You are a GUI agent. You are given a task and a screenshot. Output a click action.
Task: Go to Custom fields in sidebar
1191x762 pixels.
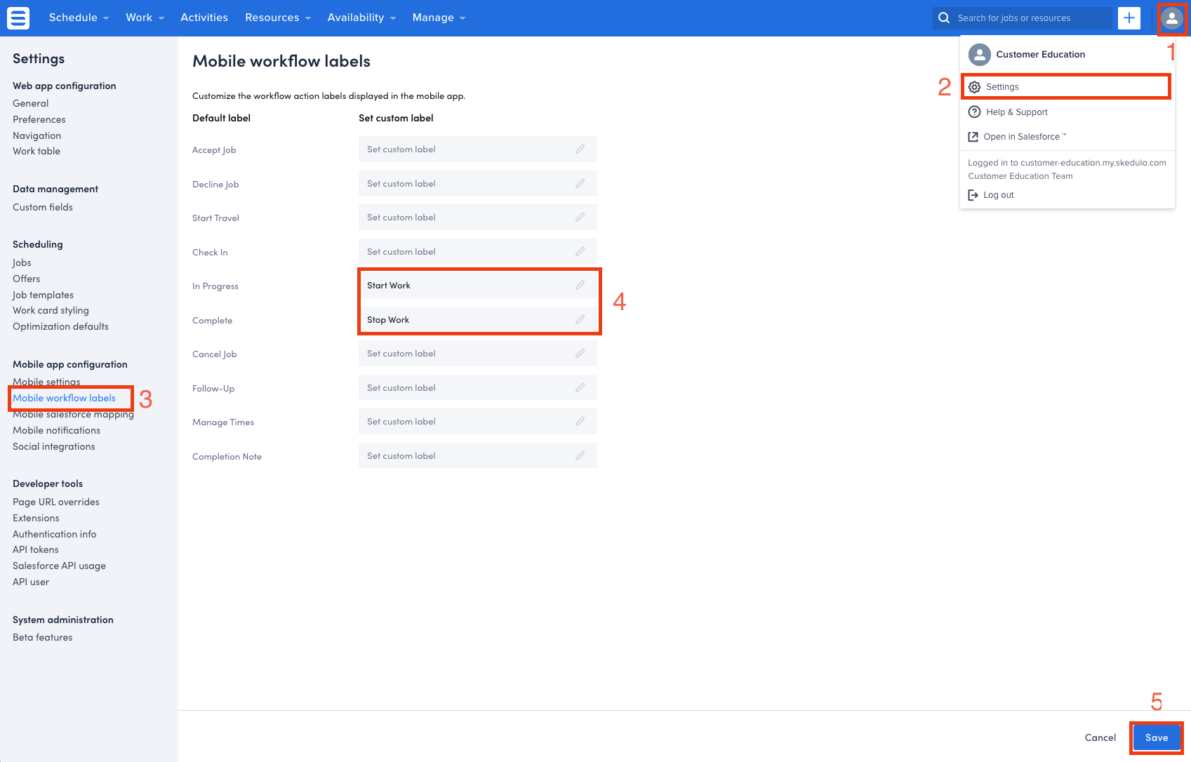tap(43, 208)
